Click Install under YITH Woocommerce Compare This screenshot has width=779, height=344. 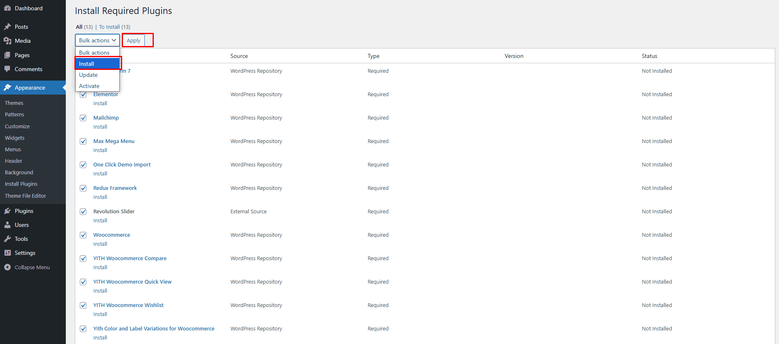(x=100, y=267)
